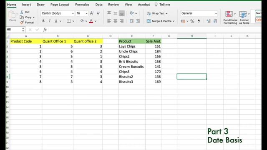
Task: Apply cell borders icon
Action: pyautogui.click(x=69, y=21)
